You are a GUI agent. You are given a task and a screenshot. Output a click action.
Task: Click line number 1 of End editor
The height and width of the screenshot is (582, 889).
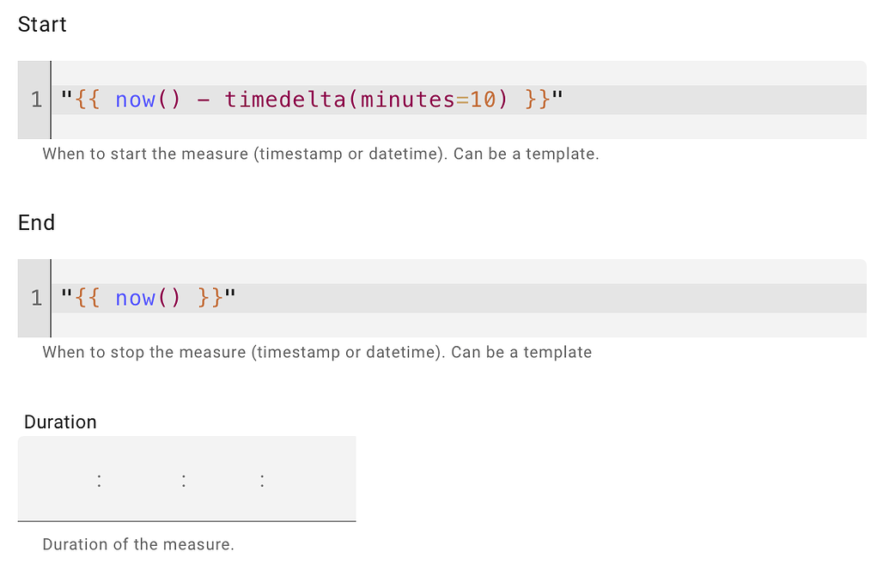pos(36,299)
